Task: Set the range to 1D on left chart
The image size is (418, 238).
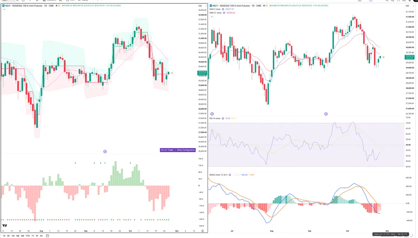Action: point(3,236)
